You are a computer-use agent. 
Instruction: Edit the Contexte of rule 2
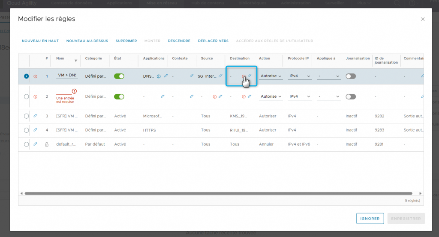coord(192,97)
